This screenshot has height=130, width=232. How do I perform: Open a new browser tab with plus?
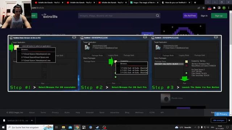195,3
